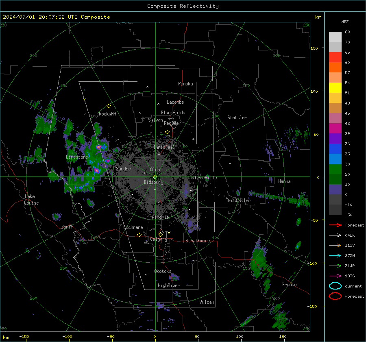This screenshot has height=342, width=366.
Task: Click the Blackfalds town label
Action: (173, 113)
